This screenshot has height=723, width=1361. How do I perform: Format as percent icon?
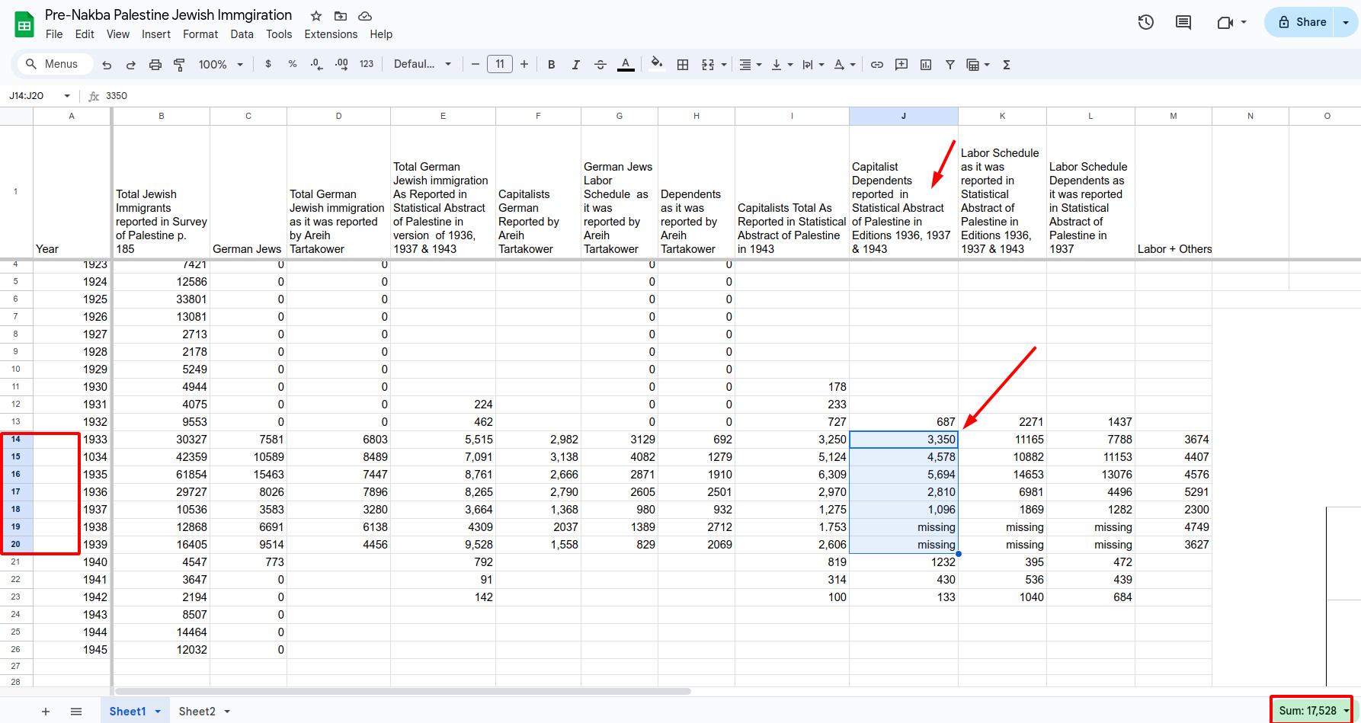(x=293, y=65)
